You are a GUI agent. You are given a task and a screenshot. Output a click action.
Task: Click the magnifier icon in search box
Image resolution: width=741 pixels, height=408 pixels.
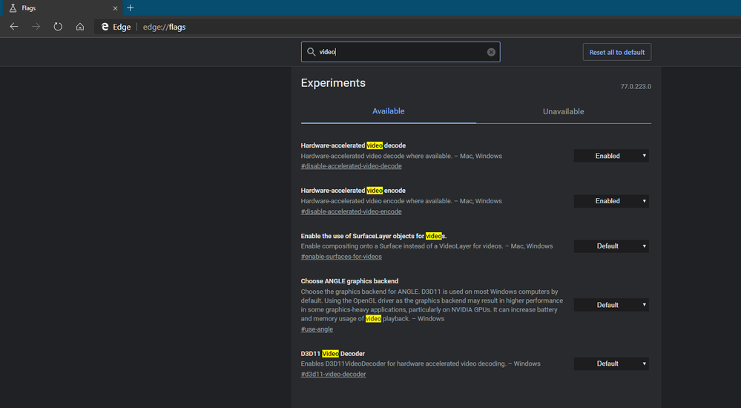(x=311, y=52)
